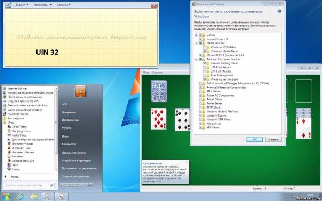Disable Windows Search checkbox
Screen dimensions: 322x201
pos(200,116)
